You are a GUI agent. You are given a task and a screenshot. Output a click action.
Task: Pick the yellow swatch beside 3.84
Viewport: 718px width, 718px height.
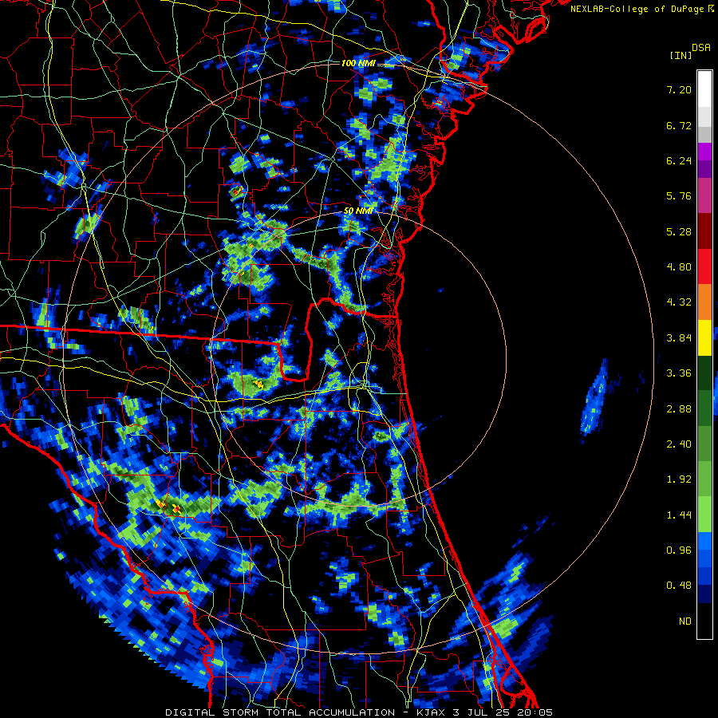coord(704,338)
